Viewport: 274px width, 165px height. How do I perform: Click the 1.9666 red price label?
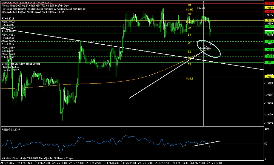click(x=269, y=3)
